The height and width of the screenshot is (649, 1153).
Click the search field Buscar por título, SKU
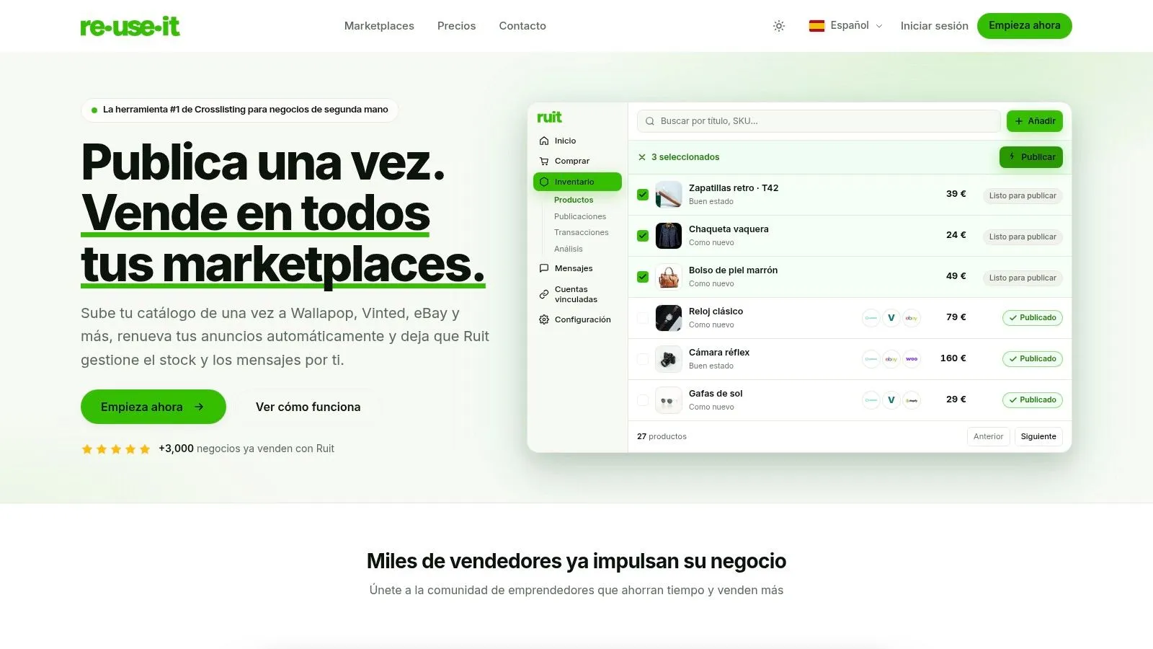point(819,121)
